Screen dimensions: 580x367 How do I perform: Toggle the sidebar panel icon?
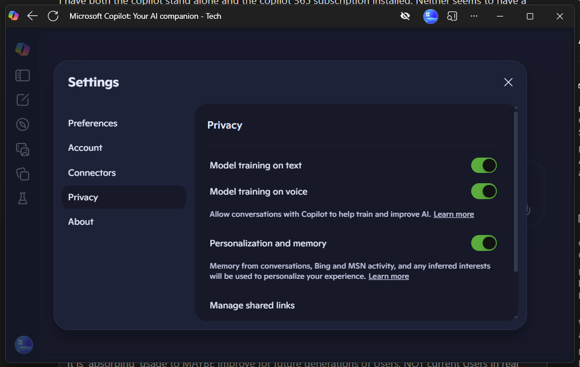click(23, 76)
